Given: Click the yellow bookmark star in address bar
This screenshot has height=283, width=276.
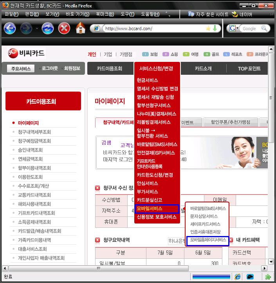Looking at the screenshot, I should pyautogui.click(x=208, y=28).
